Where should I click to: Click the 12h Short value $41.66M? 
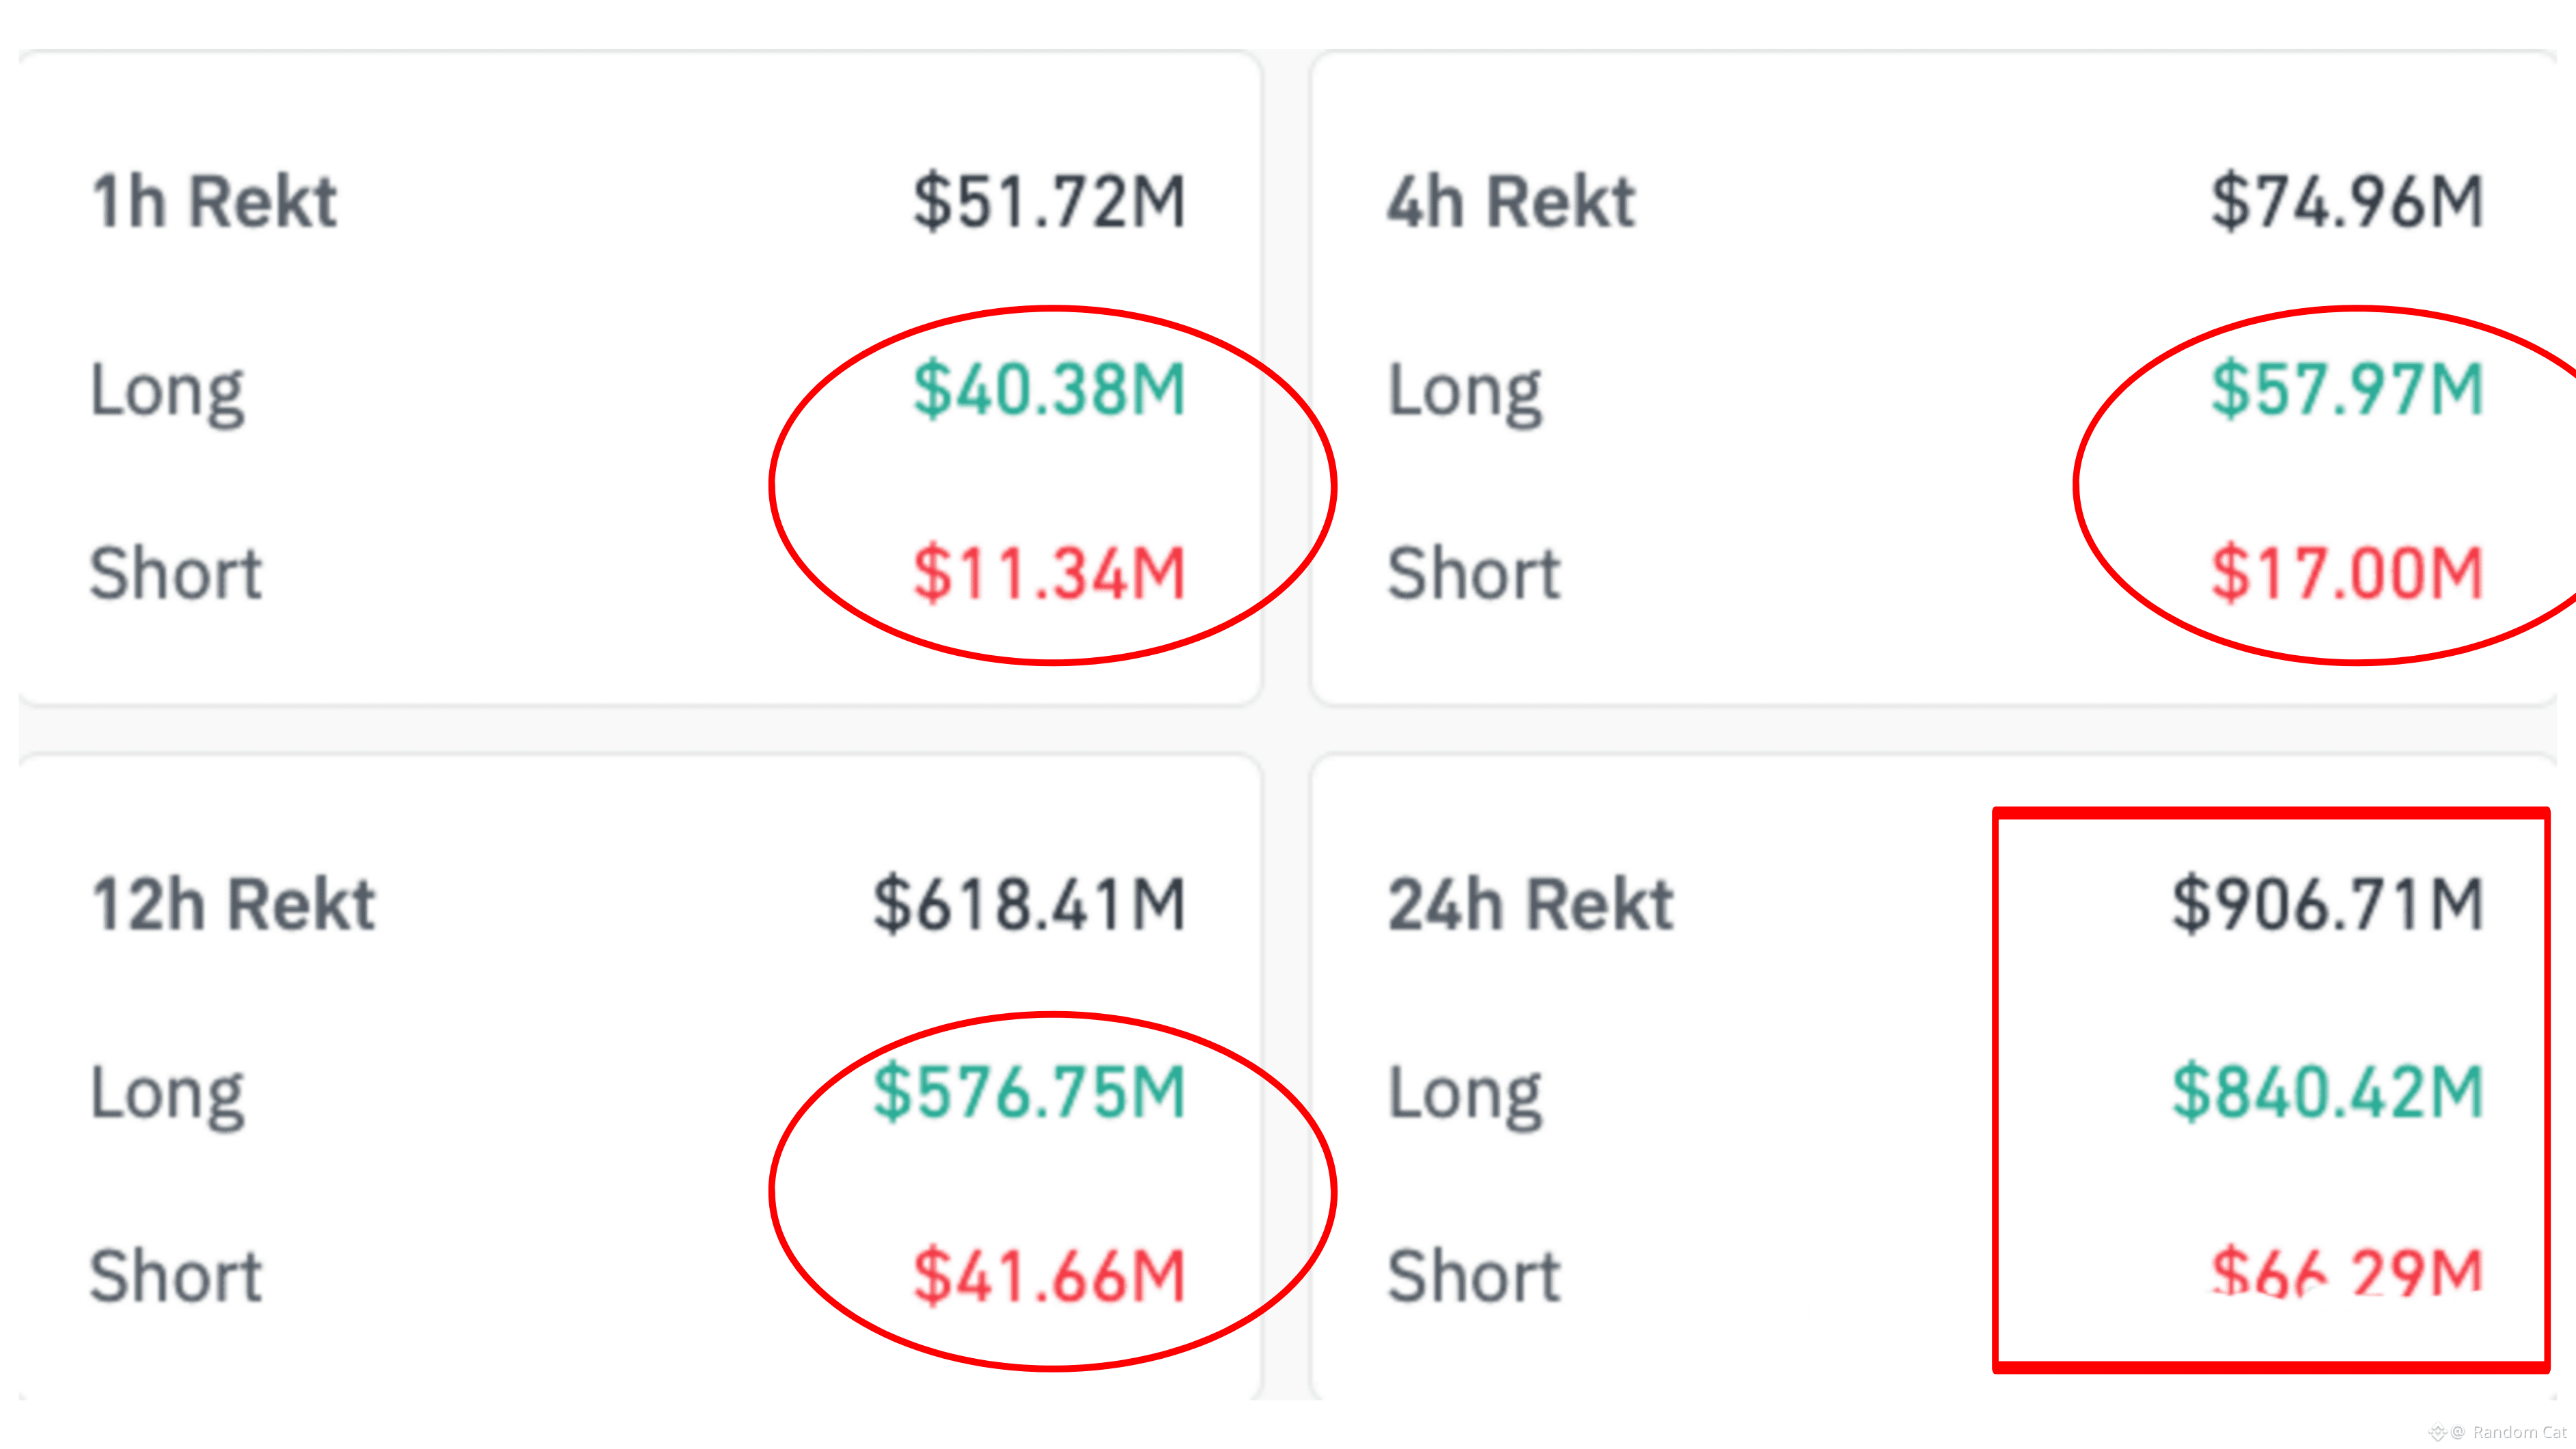1049,1276
